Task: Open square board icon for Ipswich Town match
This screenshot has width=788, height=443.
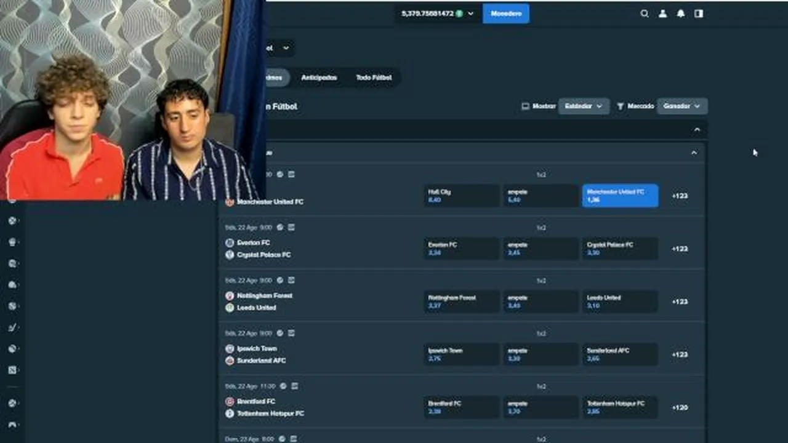Action: (291, 333)
